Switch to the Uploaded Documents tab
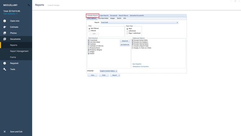The image size is (241, 136). pos(137,15)
